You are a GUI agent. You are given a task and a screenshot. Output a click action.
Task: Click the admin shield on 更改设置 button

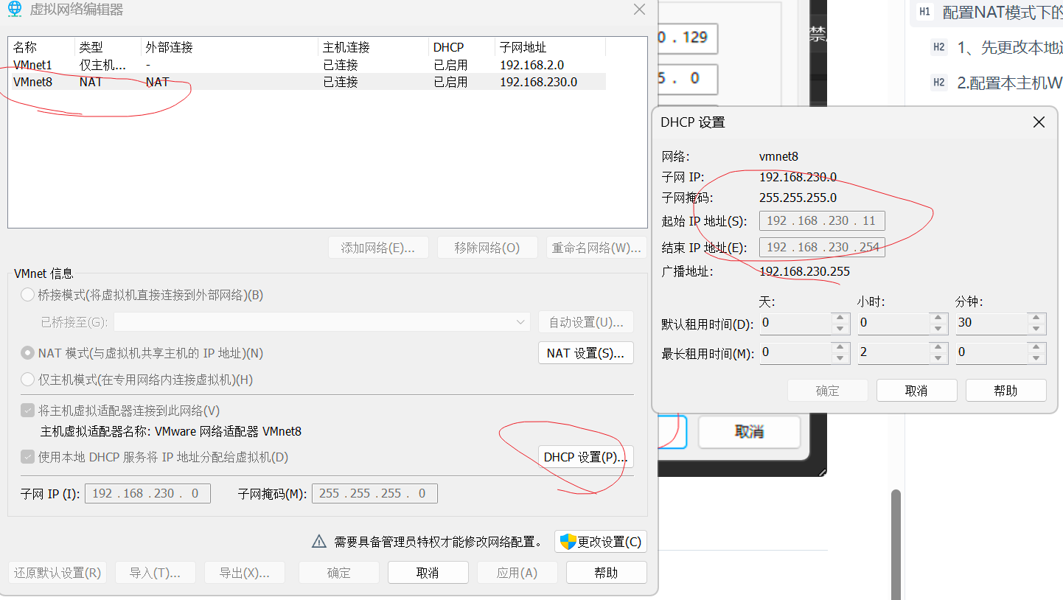point(568,542)
